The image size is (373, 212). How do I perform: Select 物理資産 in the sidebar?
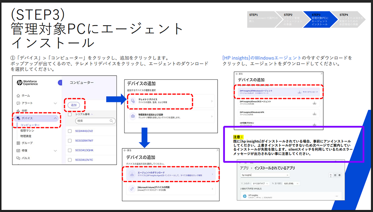(26, 136)
